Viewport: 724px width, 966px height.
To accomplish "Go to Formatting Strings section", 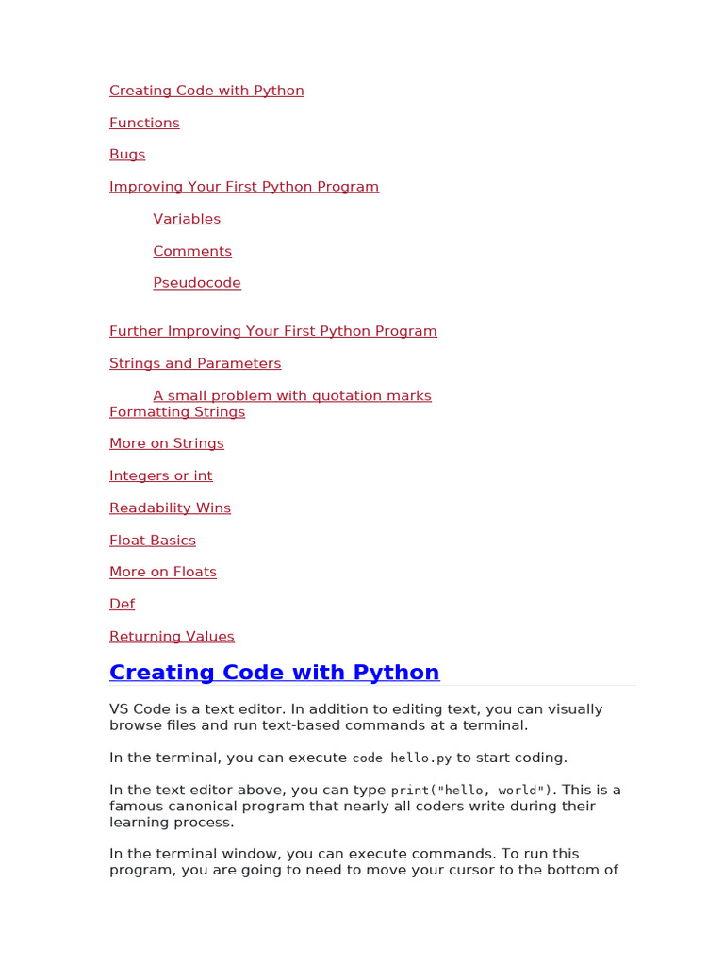I will coord(177,412).
